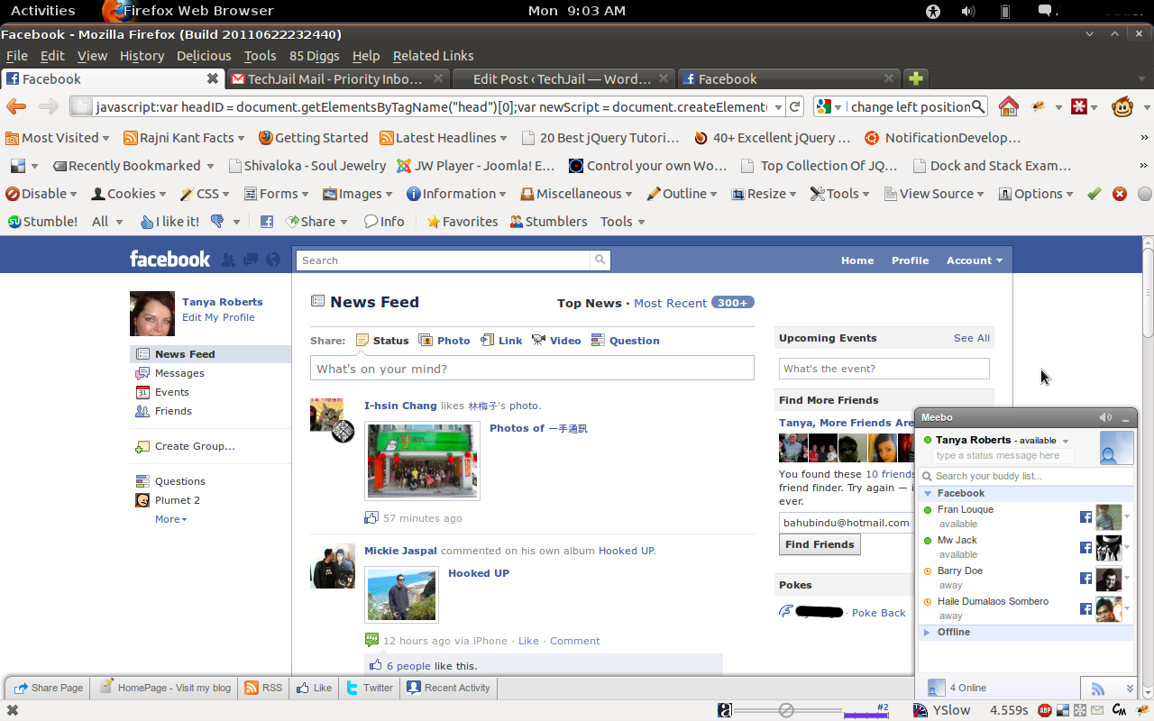Click the Facebook search magnifier button
This screenshot has width=1154, height=721.
[x=600, y=260]
